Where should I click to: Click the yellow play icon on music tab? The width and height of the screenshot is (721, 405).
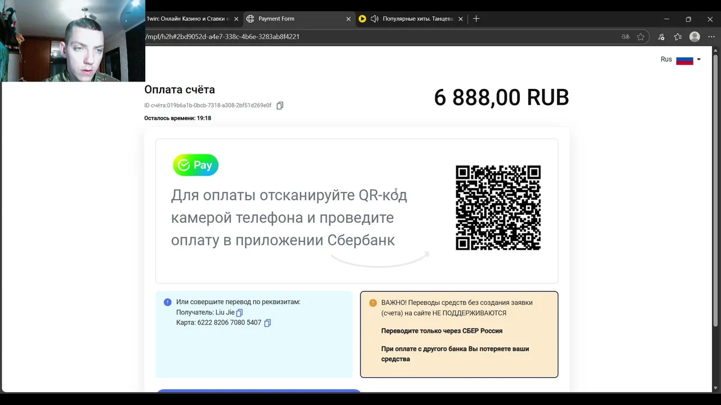pyautogui.click(x=362, y=19)
